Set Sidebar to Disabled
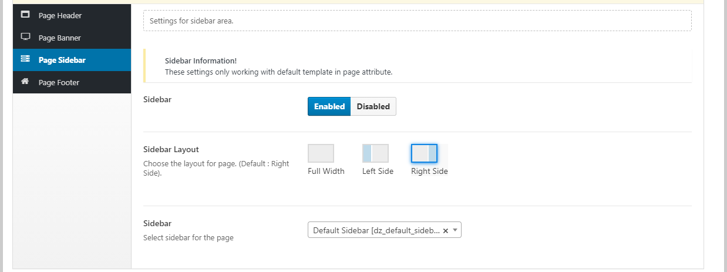This screenshot has width=727, height=272. (373, 106)
